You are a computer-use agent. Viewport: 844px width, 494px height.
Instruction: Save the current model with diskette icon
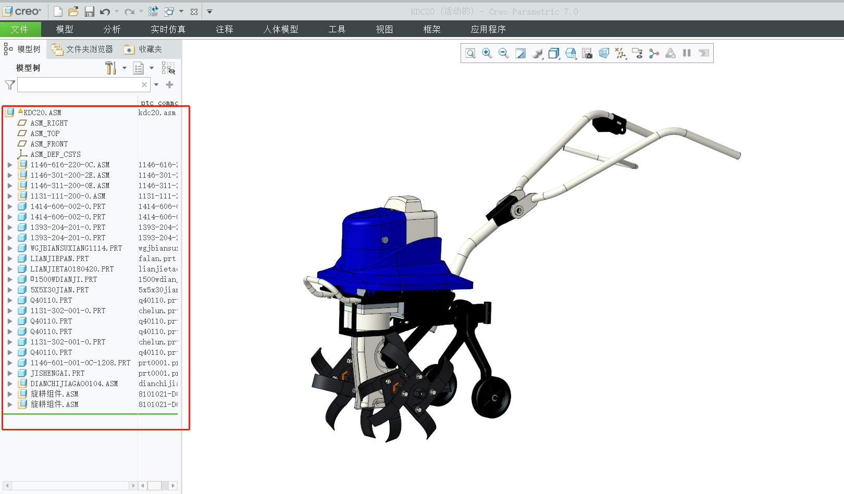click(89, 11)
